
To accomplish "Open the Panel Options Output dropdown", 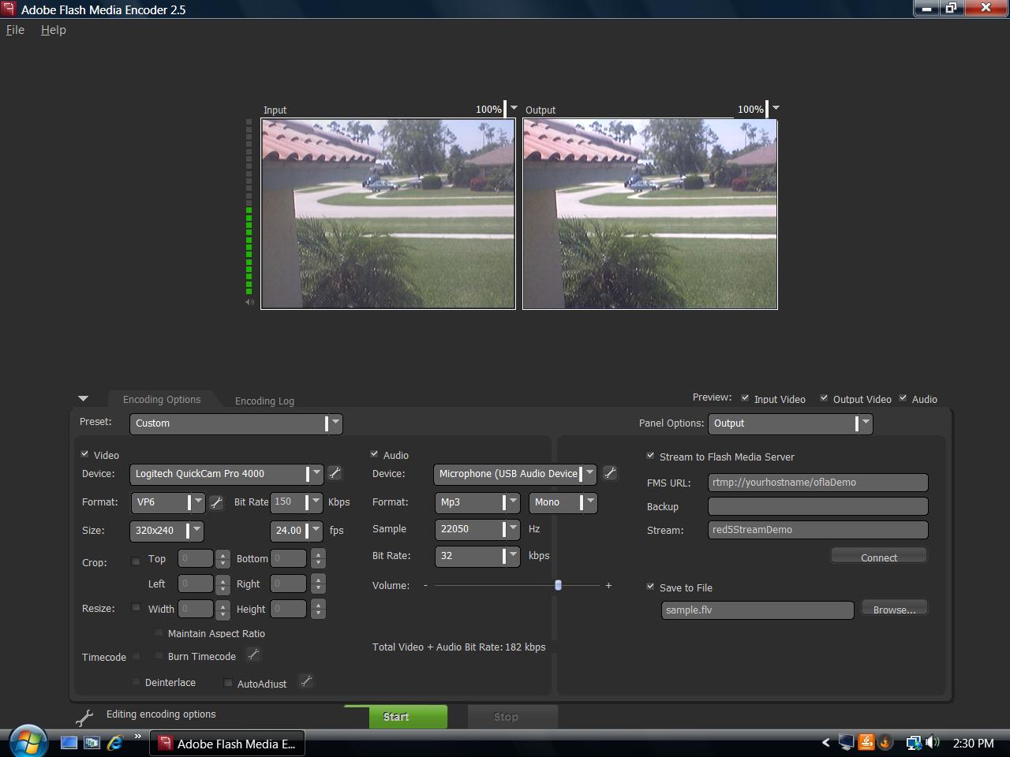I will 790,423.
